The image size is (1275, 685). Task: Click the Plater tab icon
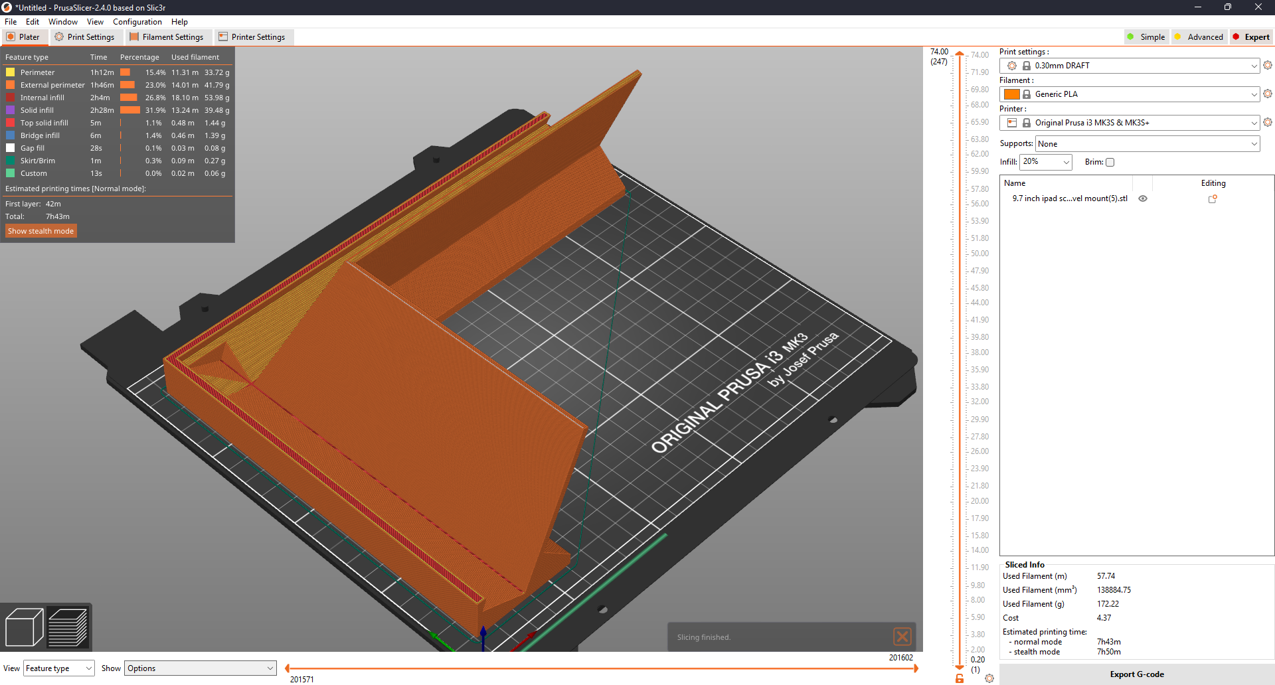[x=11, y=37]
